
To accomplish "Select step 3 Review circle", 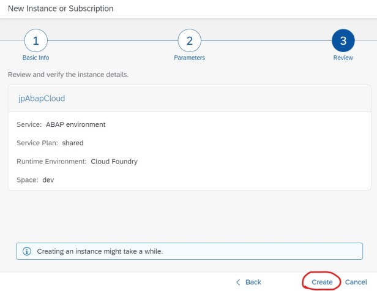I will click(343, 40).
